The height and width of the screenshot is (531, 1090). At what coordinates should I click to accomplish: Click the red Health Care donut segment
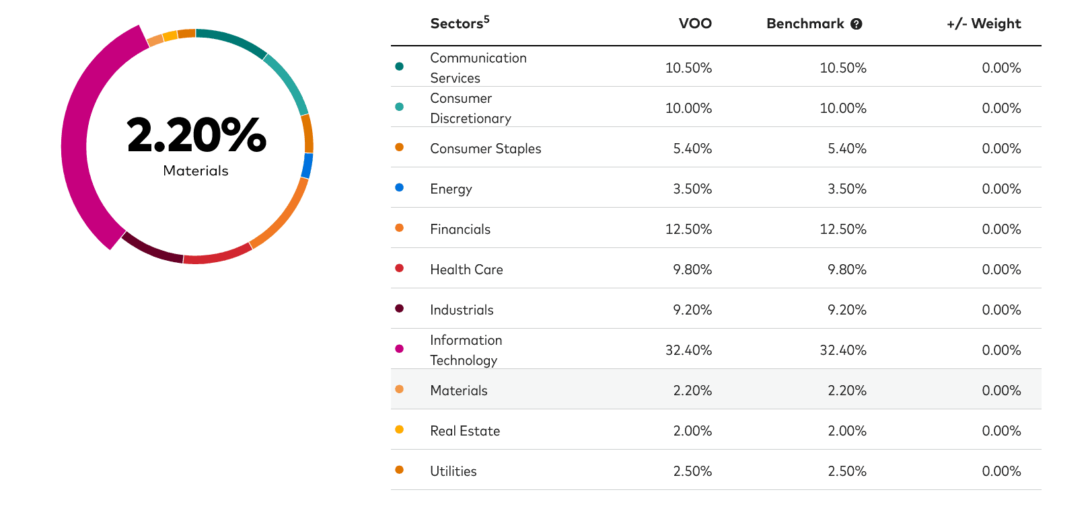217,255
